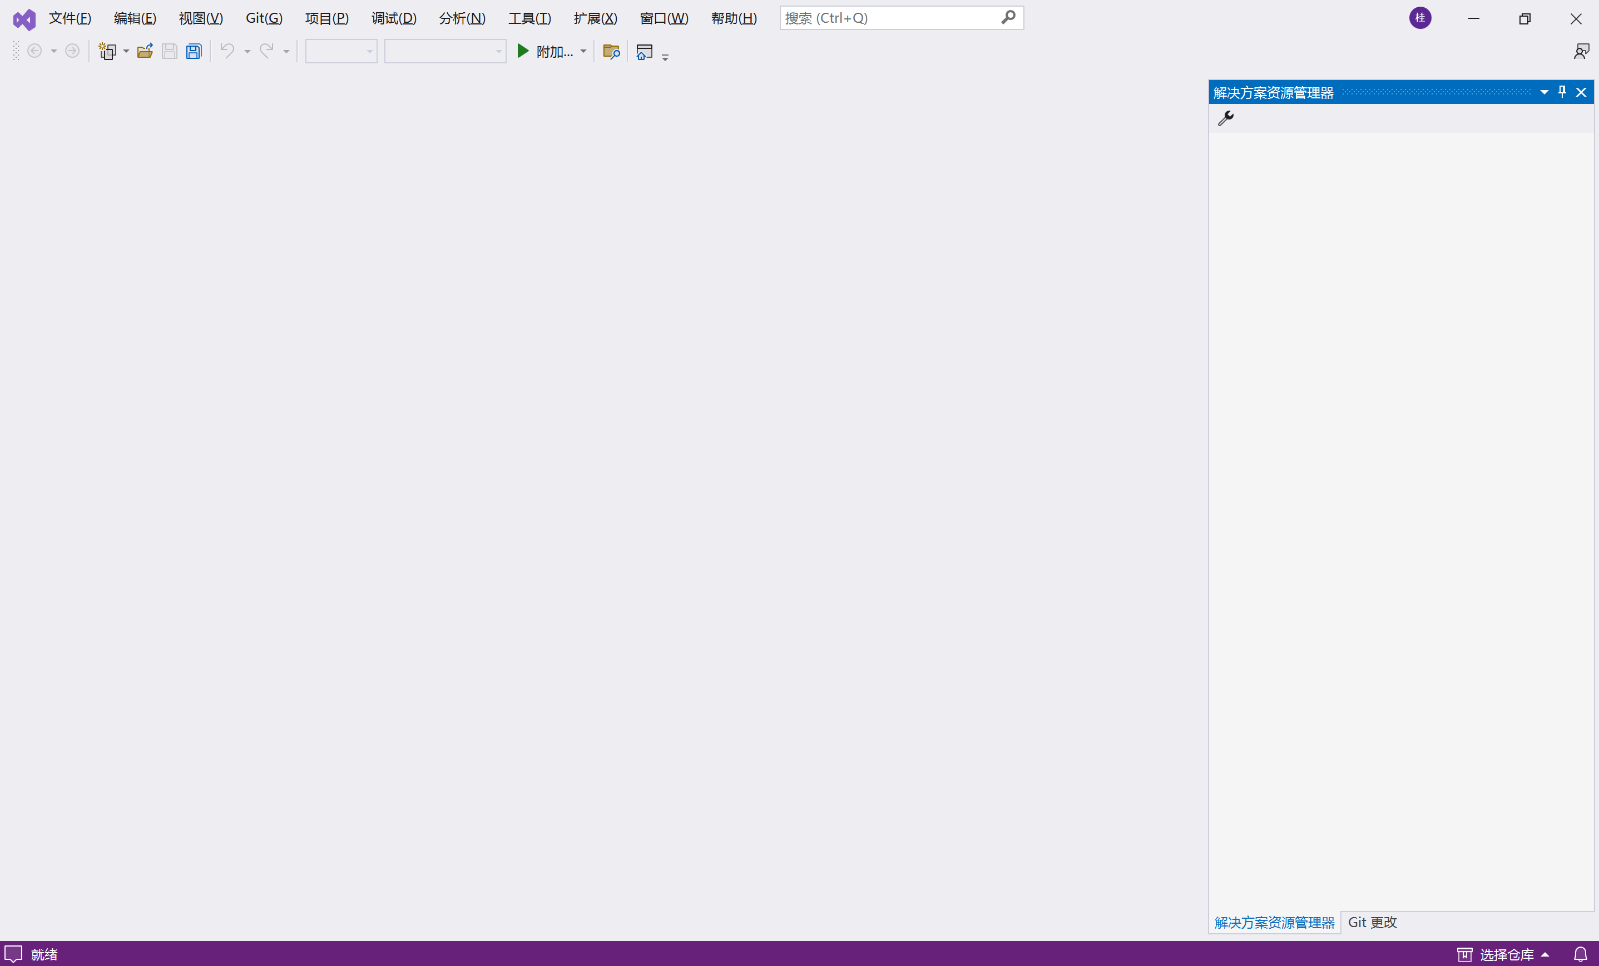Viewport: 1599px width, 966px height.
Task: Expand the new project dropdown arrow
Action: tap(126, 51)
